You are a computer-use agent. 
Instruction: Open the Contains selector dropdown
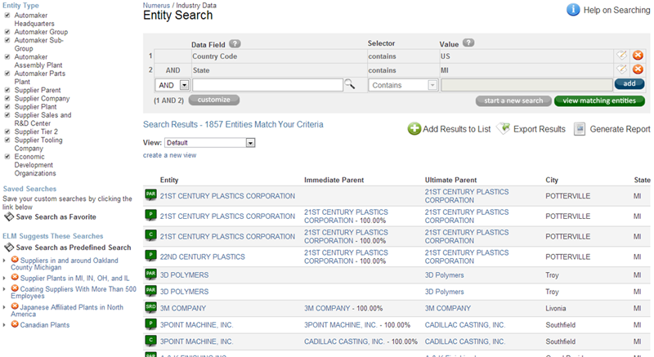pos(432,85)
